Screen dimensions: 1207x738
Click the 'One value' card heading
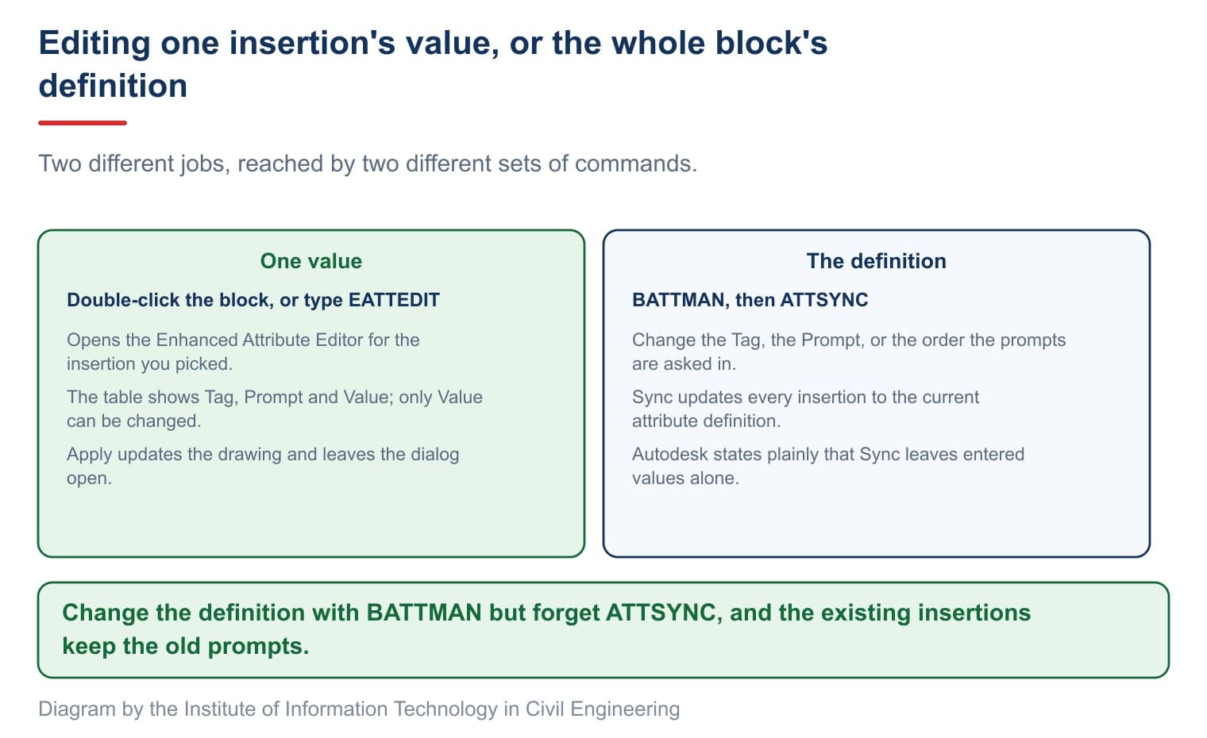click(311, 261)
